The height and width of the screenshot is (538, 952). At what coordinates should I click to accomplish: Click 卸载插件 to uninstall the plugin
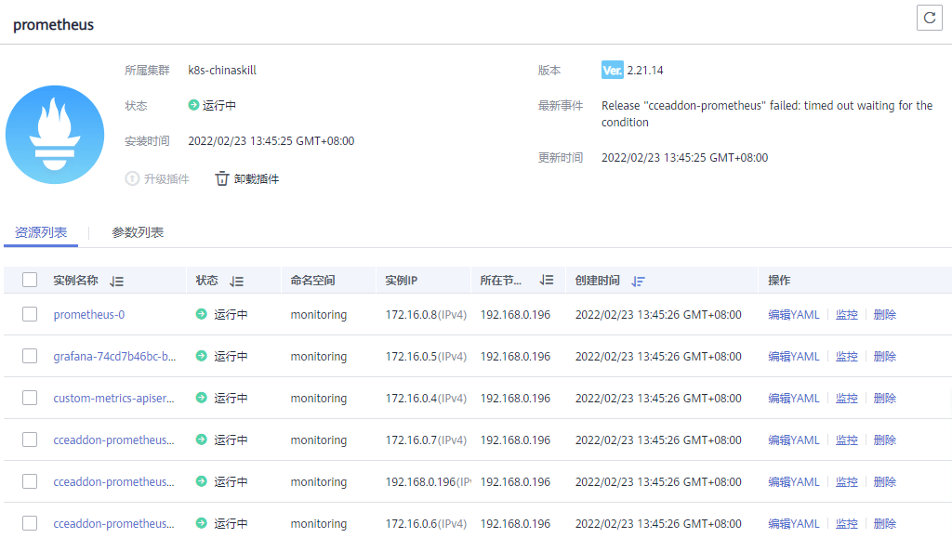click(257, 179)
